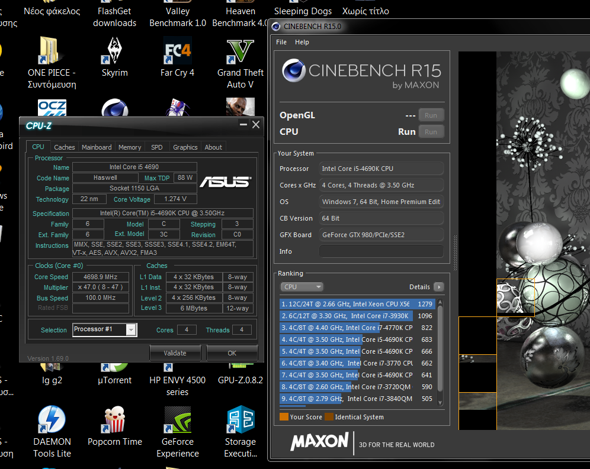Open the GPU-Z.0.8.2 desktop shortcut
590x469 pixels.
coord(241,374)
